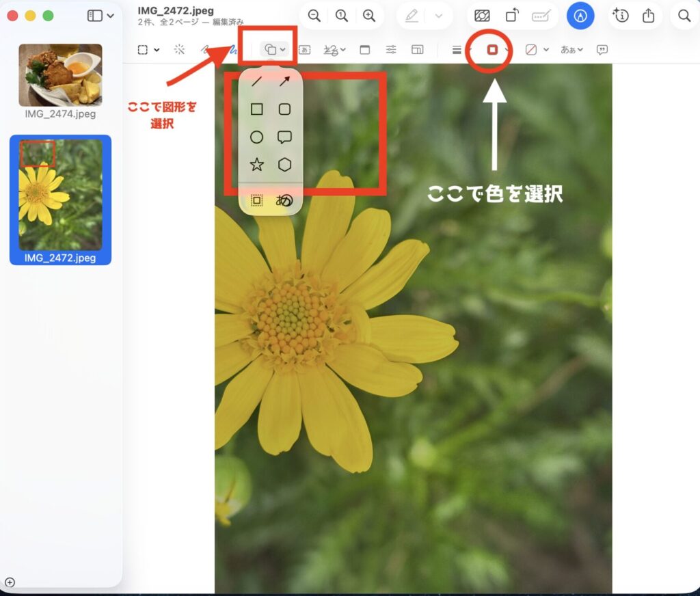Screen dimensions: 700x596
Task: Click the zoom out button
Action: pos(314,16)
